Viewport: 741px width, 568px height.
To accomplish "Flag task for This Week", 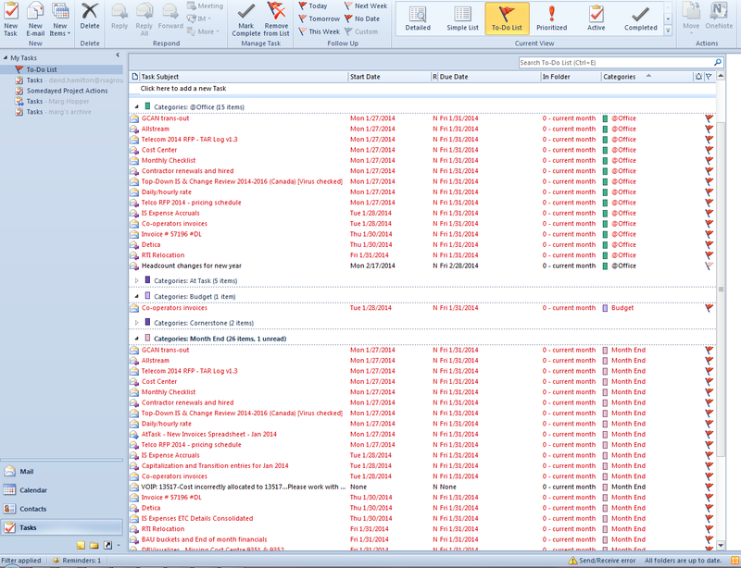I will tap(319, 31).
